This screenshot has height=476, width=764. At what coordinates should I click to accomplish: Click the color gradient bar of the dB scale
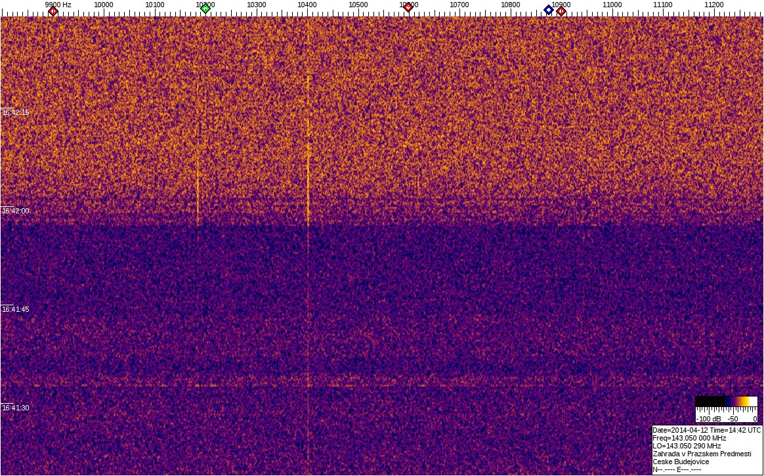tap(727, 401)
